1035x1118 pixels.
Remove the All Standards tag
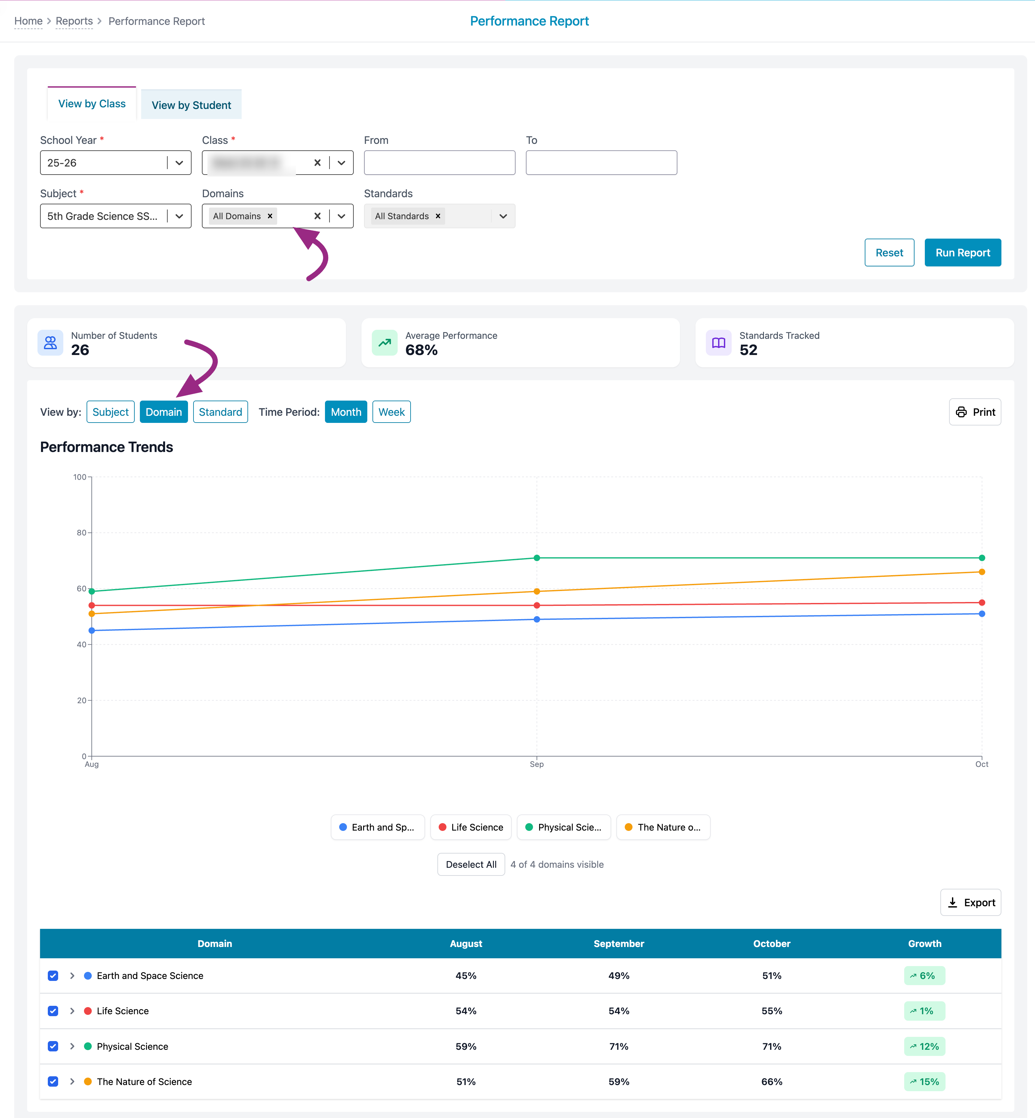pyautogui.click(x=438, y=216)
